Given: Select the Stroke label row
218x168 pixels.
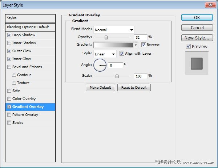Looking at the screenshot, I should click(30, 123).
